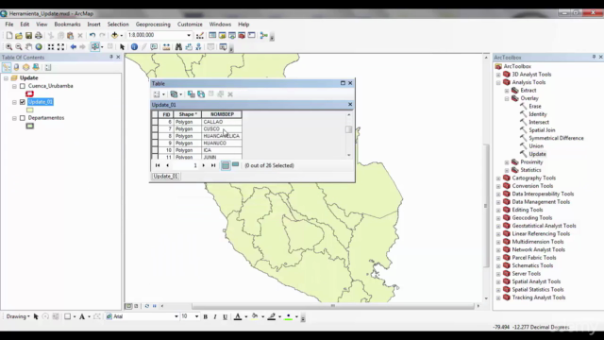
Task: Print the map
Action: (x=38, y=36)
